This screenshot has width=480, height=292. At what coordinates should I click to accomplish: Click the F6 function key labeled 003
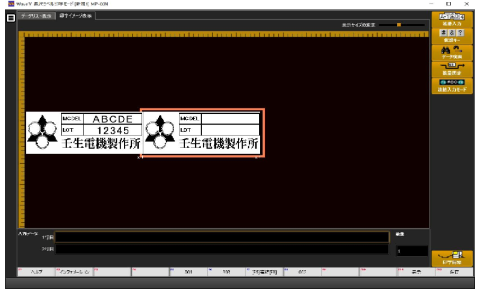[x=226, y=272]
